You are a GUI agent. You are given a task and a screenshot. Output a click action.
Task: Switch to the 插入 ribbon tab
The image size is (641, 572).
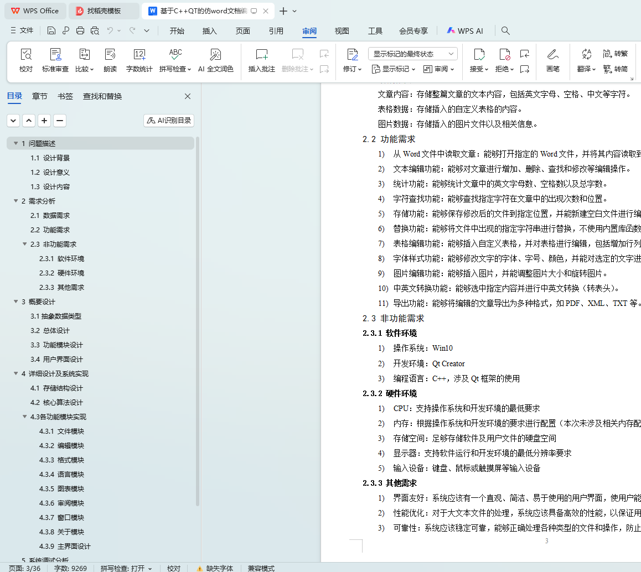(209, 31)
